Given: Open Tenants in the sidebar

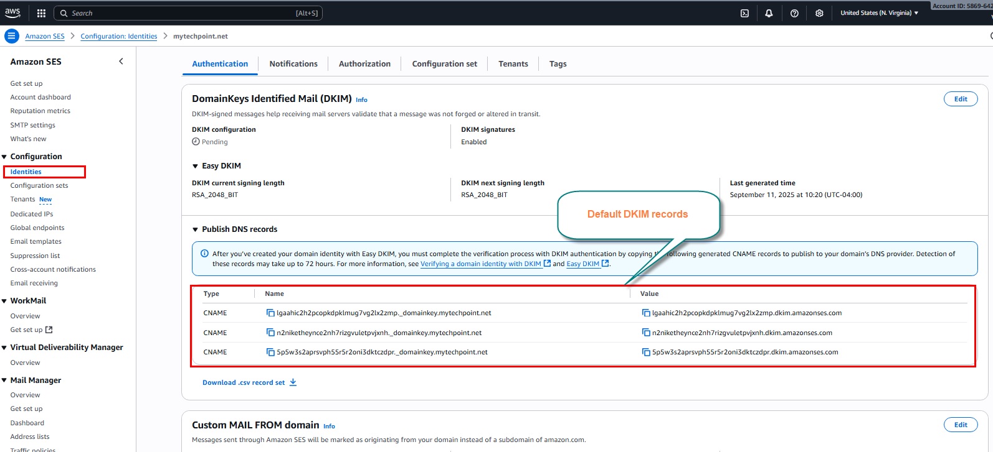Looking at the screenshot, I should click(22, 199).
